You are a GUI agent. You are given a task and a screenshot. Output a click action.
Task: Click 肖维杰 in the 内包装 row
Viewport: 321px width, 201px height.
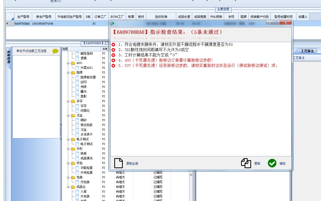click(120, 182)
